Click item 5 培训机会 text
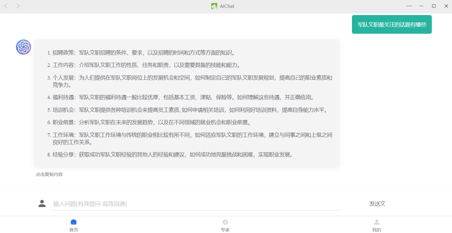452x233 pixels. tap(190, 110)
